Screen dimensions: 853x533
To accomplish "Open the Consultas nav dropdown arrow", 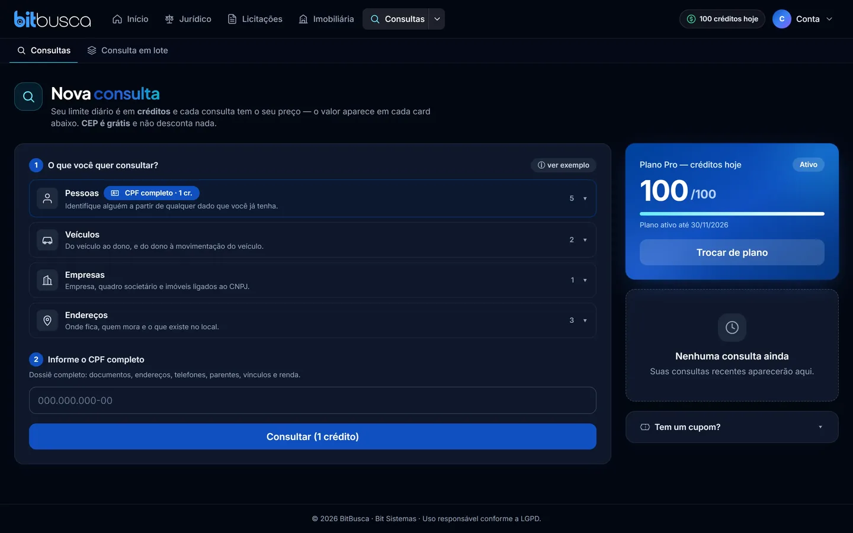I will tap(437, 19).
